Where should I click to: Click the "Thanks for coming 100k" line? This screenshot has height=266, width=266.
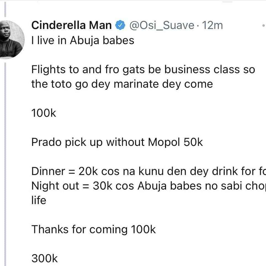point(93,229)
